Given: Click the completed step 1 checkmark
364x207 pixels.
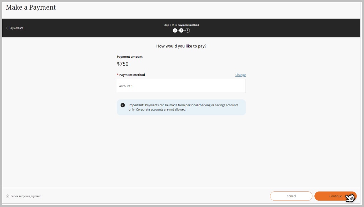Looking at the screenshot, I should (x=175, y=31).
